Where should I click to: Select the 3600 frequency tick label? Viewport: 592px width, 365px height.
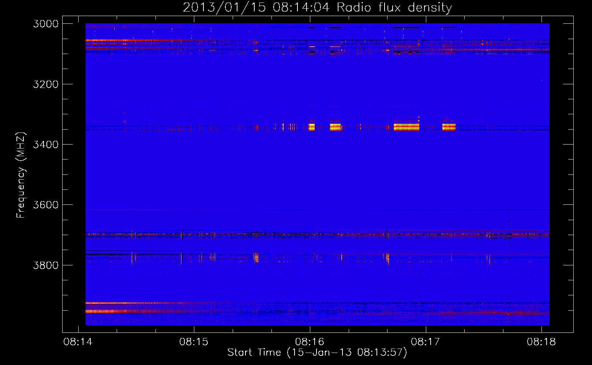pos(46,205)
